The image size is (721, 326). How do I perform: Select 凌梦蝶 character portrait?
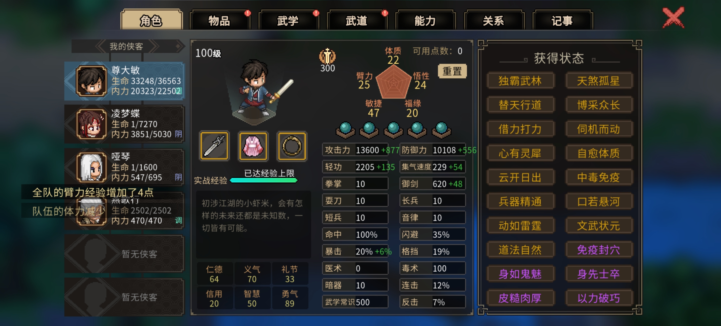click(91, 124)
